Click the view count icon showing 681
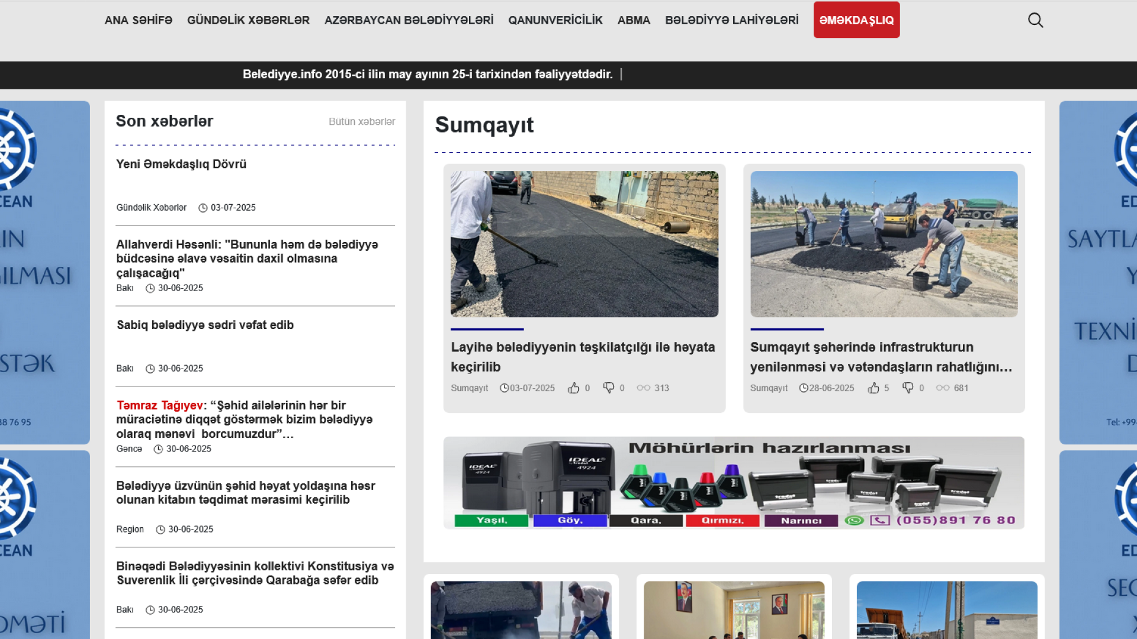1137x639 pixels. 943,388
